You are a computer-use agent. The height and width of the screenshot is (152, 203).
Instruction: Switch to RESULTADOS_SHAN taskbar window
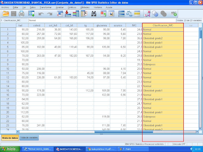point(38,149)
